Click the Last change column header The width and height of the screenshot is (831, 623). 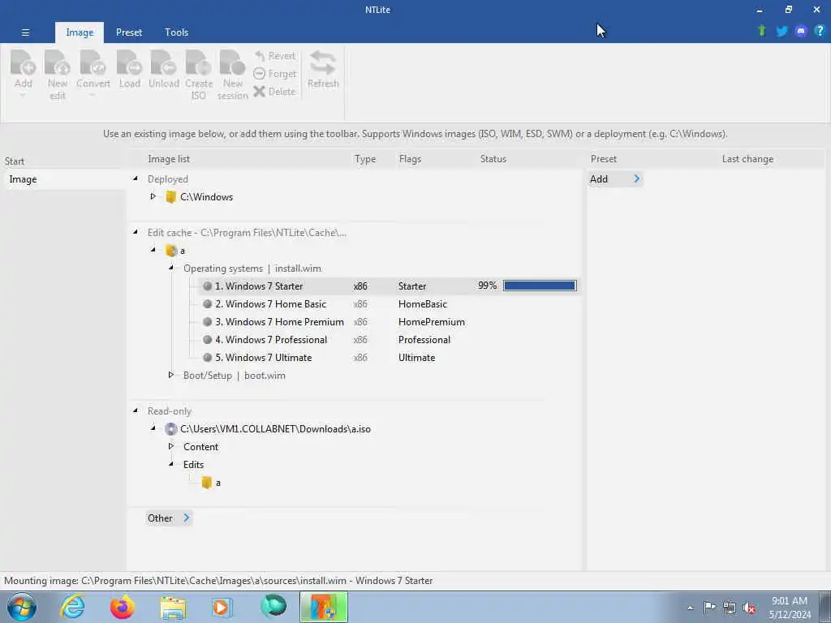tap(747, 159)
